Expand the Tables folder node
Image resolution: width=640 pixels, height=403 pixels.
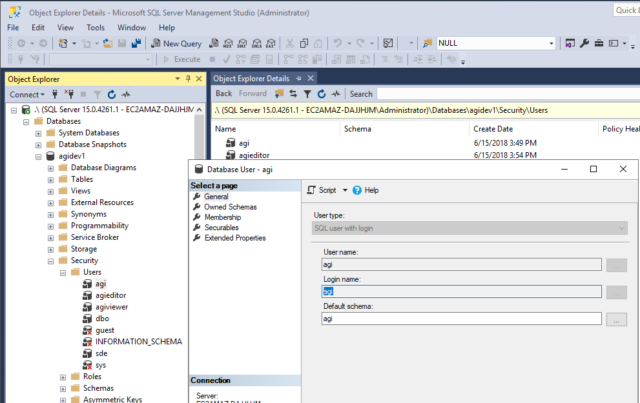[x=50, y=179]
